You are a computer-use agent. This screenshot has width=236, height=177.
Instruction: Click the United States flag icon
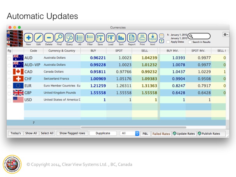[x=18, y=100]
